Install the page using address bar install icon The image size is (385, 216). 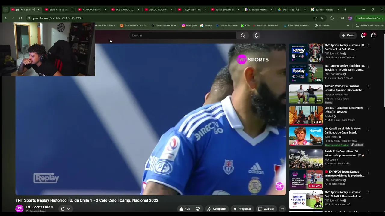point(315,18)
